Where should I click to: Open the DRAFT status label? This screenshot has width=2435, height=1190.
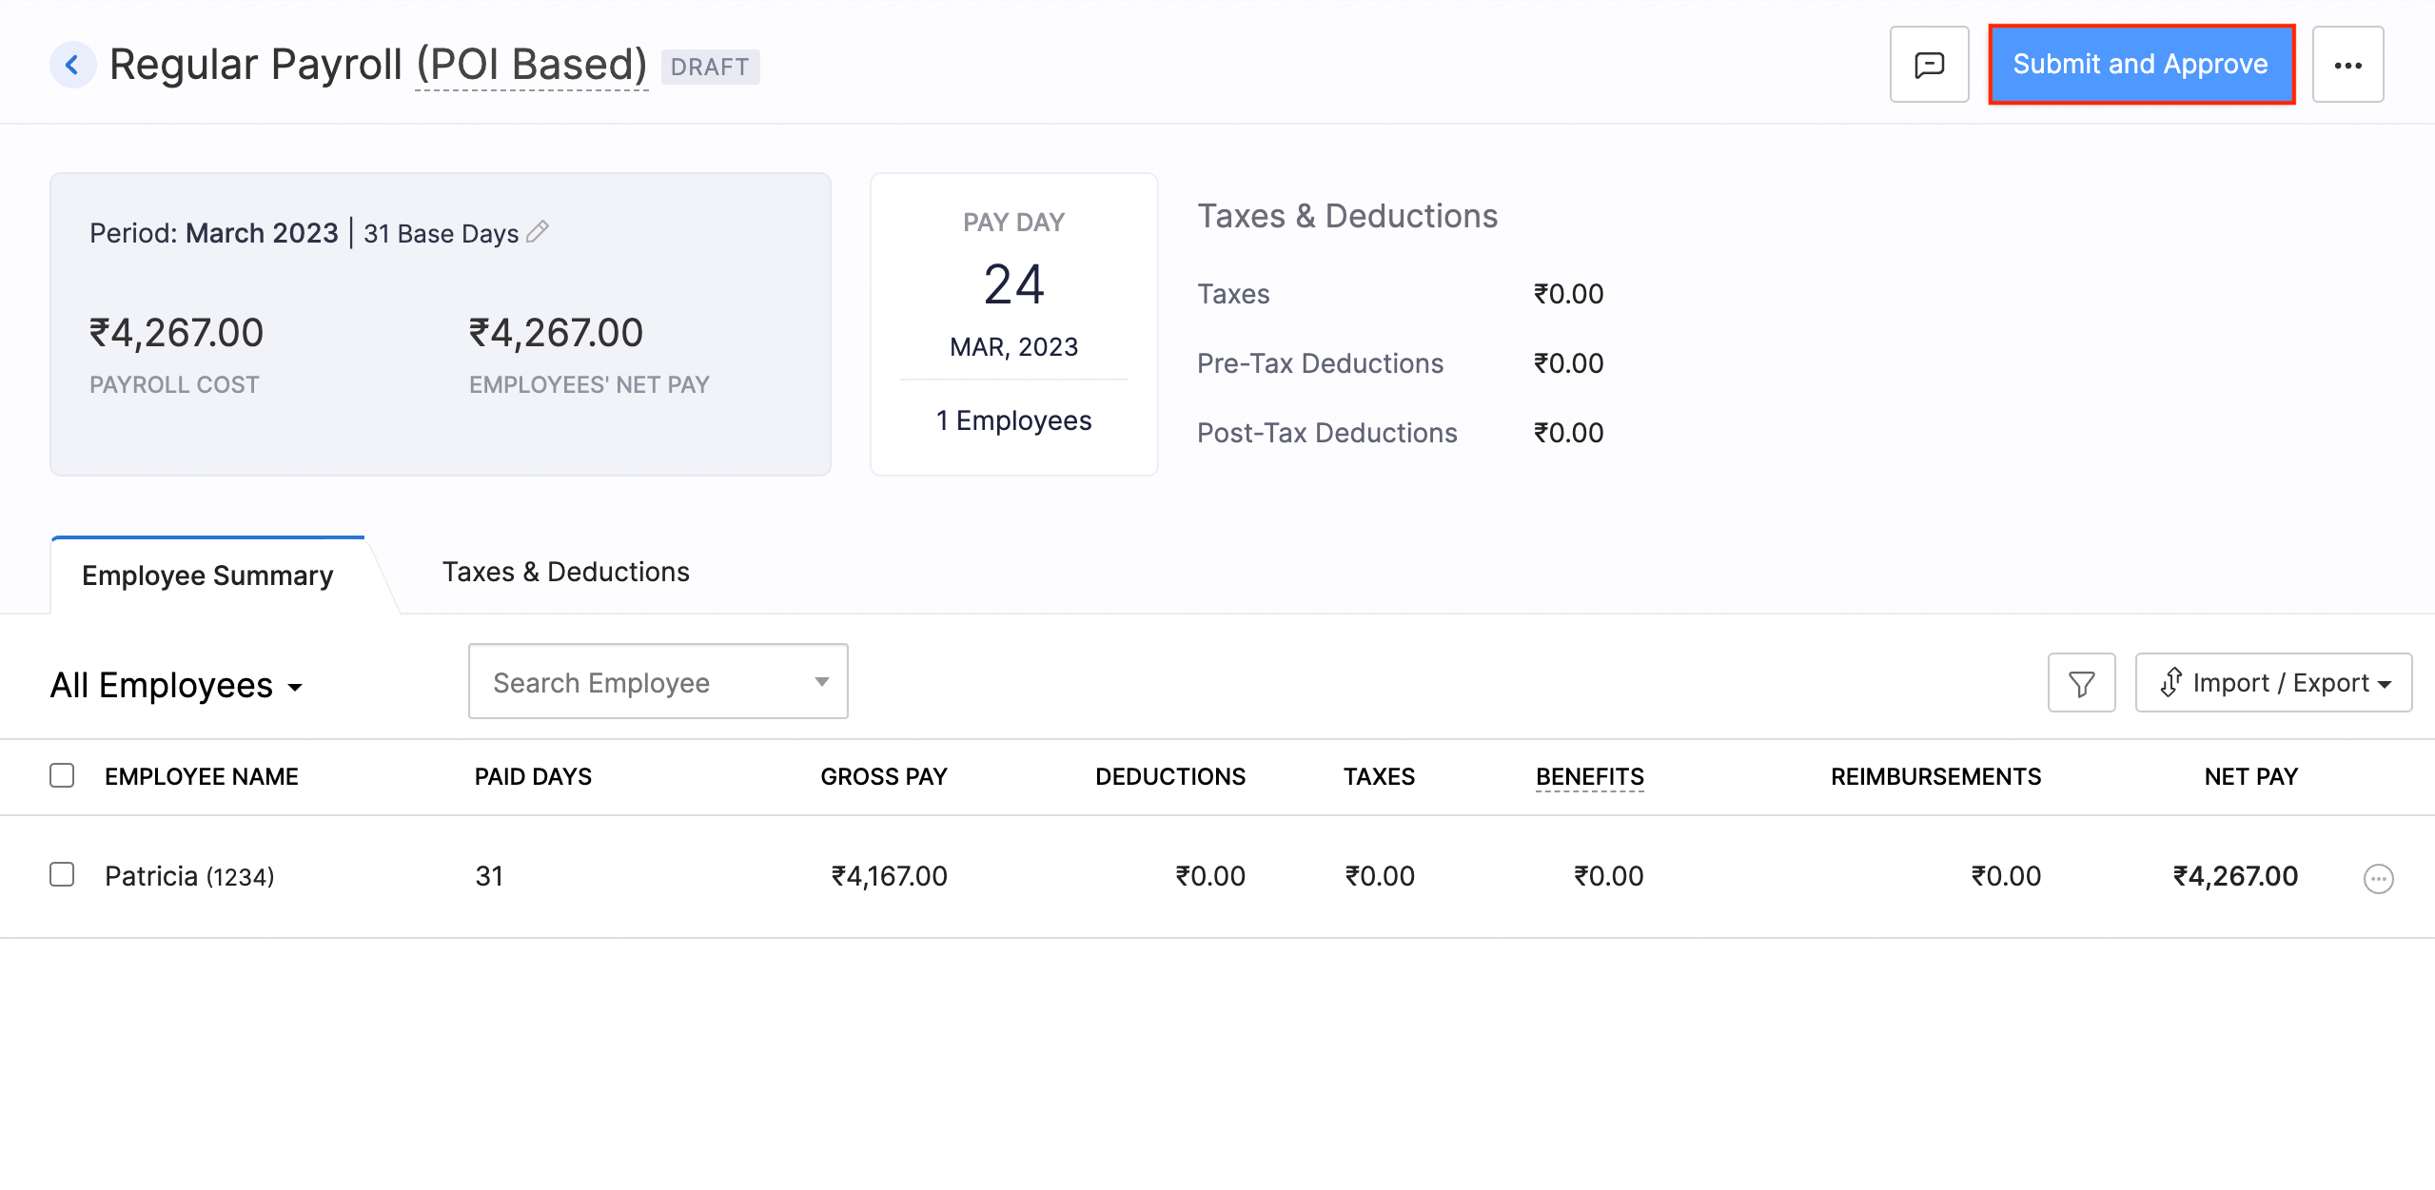pyautogui.click(x=710, y=66)
